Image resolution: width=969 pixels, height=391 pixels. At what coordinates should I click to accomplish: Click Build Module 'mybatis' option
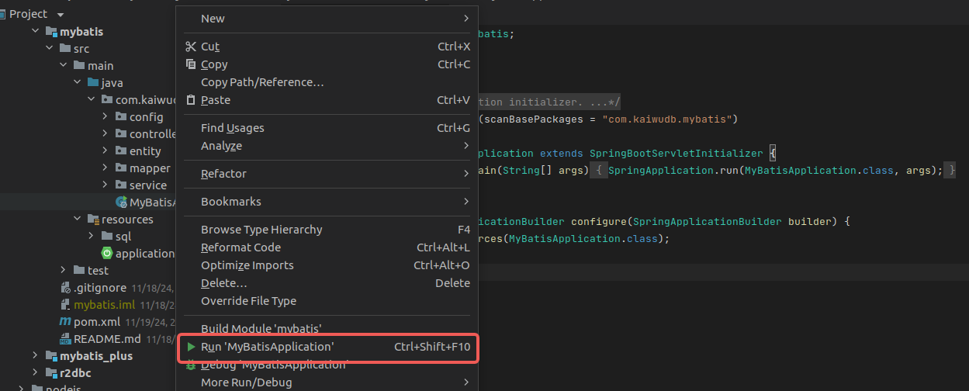(x=261, y=329)
